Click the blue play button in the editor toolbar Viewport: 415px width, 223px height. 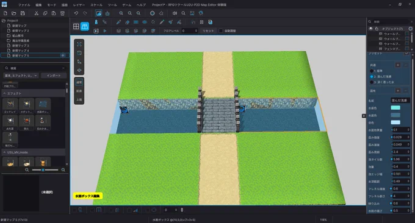[x=105, y=30]
